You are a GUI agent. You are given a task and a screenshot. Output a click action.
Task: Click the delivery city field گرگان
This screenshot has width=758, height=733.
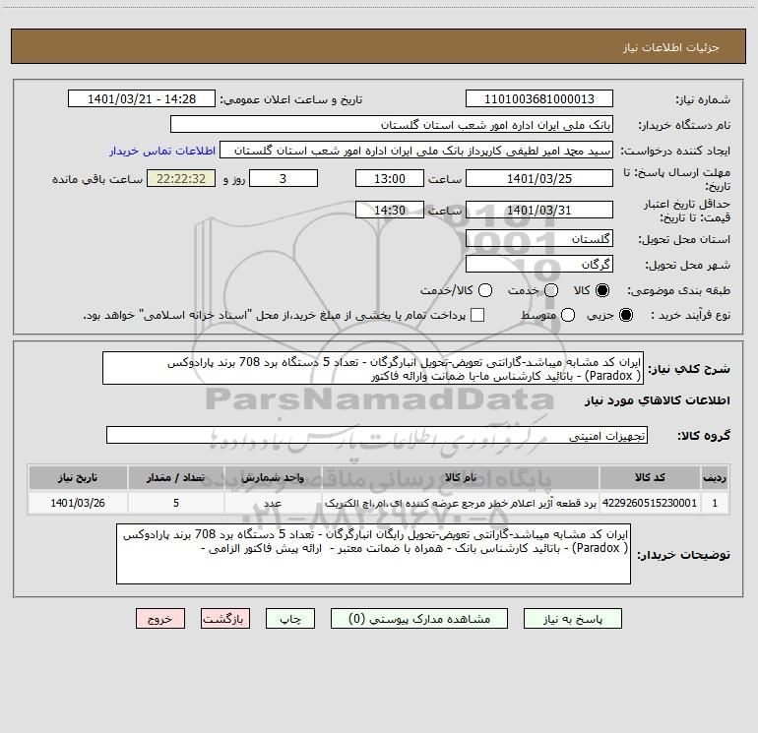539,264
